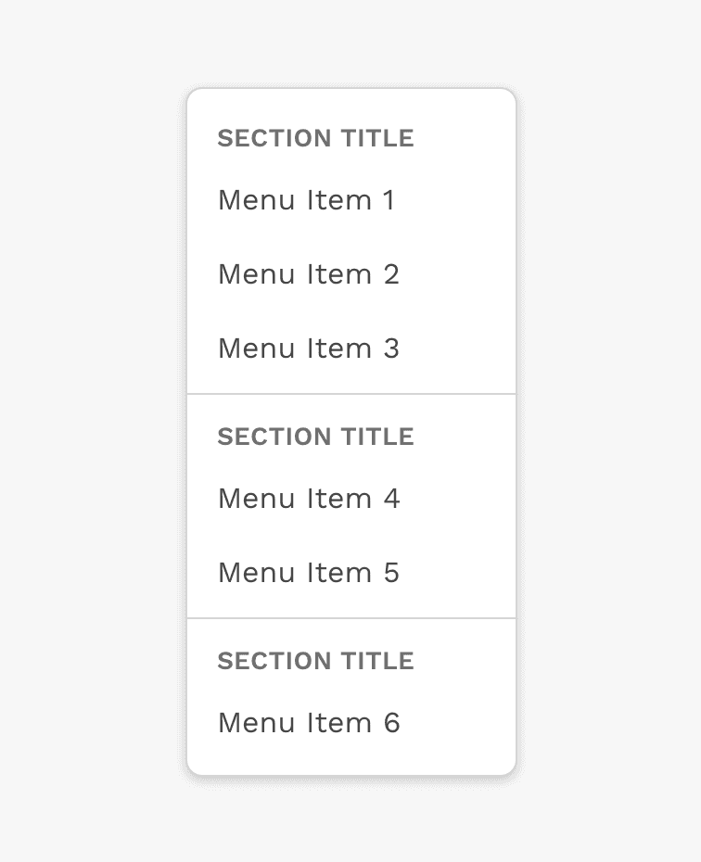Screen dimensions: 701x862
Task: Open Menu Item 4
Action: tap(308, 499)
